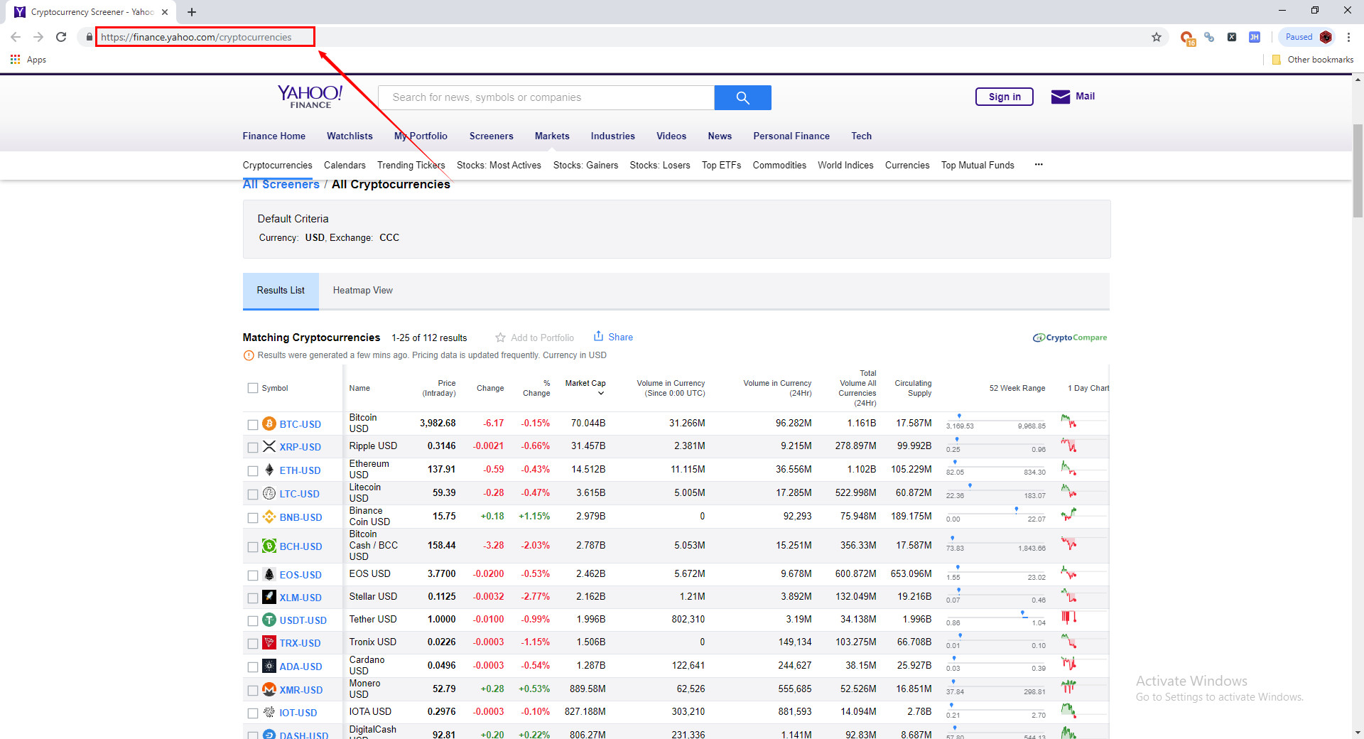Open the Chrome three-dot menu
The height and width of the screenshot is (739, 1364).
1348,37
